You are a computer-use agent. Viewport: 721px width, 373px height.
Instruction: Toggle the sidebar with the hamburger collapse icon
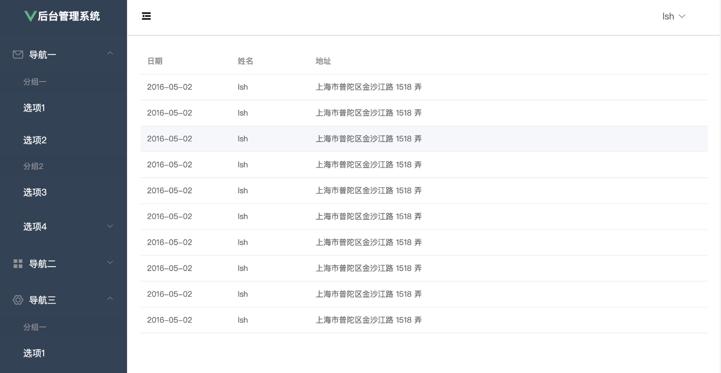[146, 17]
